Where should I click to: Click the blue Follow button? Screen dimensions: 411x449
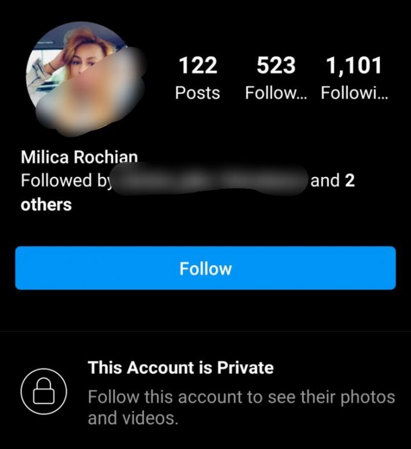[x=205, y=268]
